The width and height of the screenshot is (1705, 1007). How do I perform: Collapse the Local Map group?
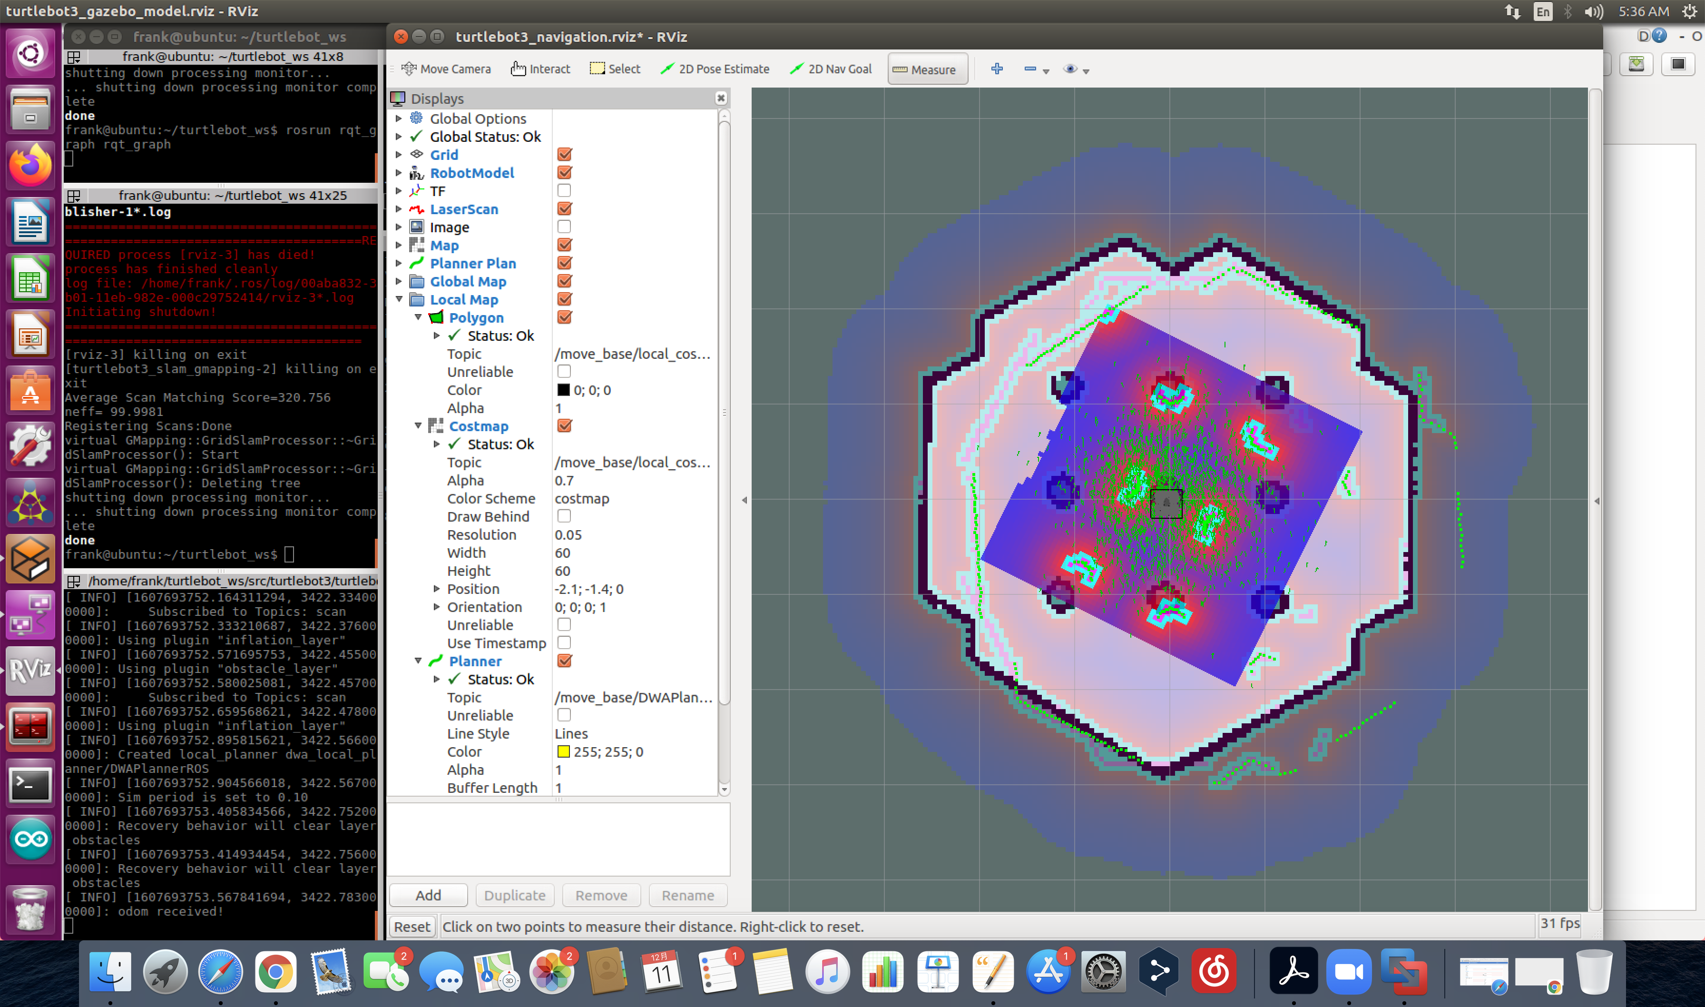point(399,299)
